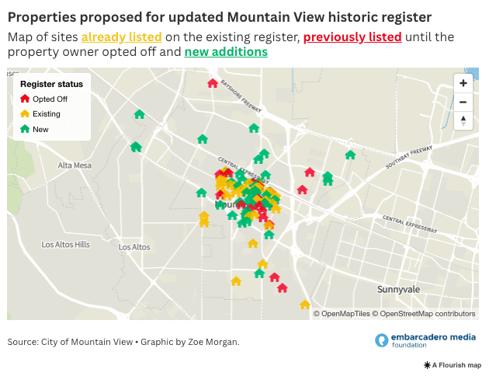The image size is (489, 376).
Task: Toggle the Opted Off legend filter
Action: coord(43,99)
